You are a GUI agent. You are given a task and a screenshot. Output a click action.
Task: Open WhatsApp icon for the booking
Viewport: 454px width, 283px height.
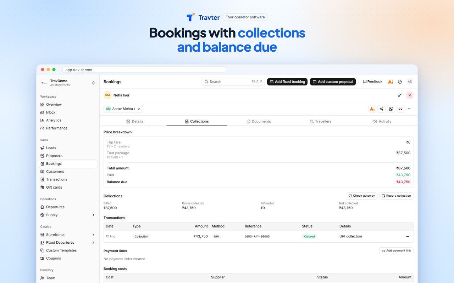(391, 109)
